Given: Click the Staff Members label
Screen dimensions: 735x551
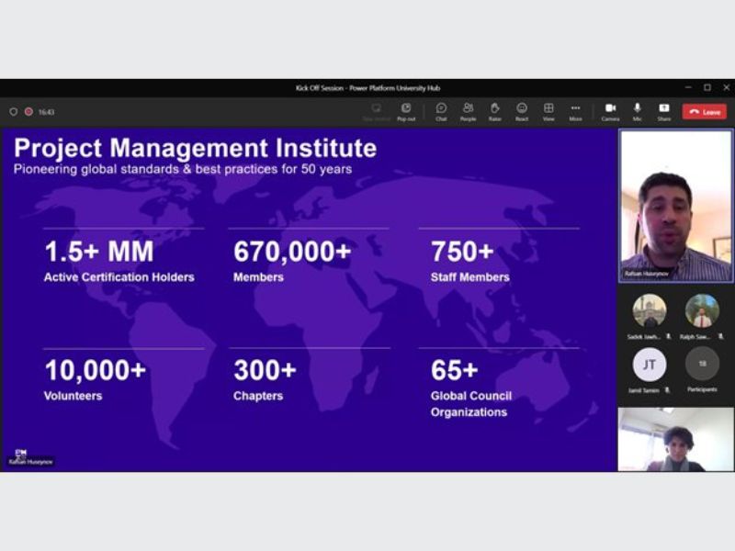Looking at the screenshot, I should [470, 277].
